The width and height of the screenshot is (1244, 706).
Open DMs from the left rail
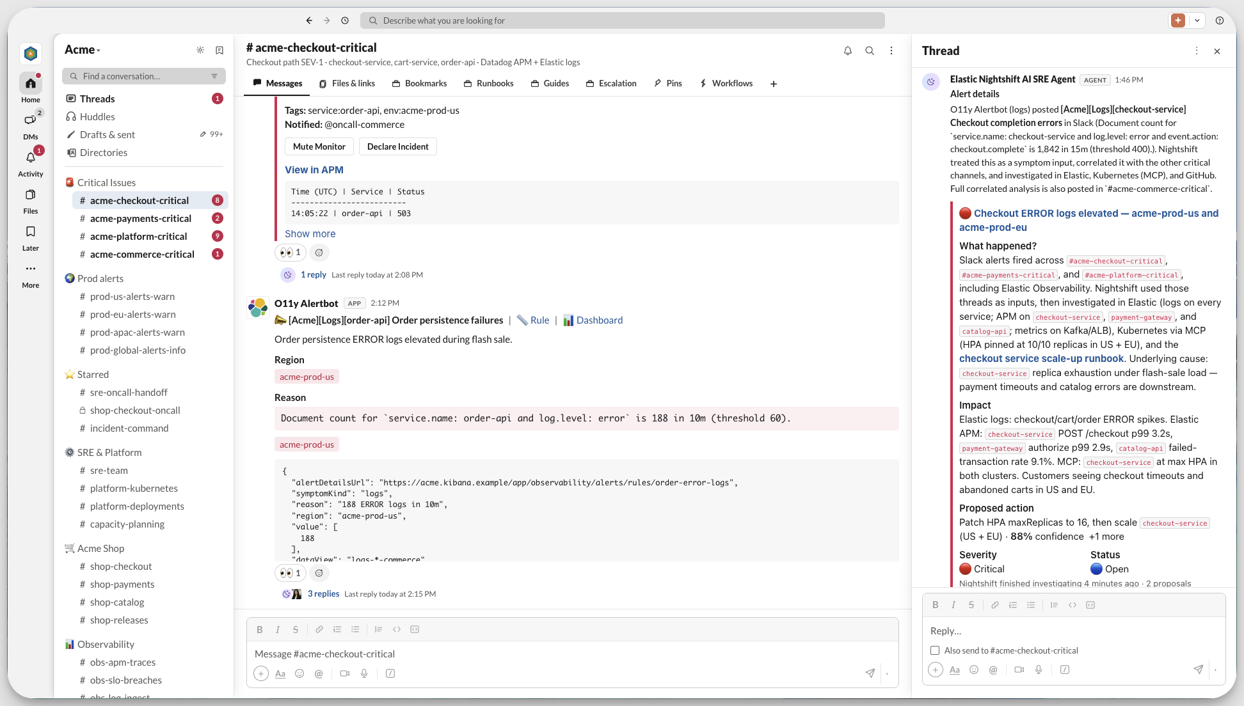click(30, 125)
